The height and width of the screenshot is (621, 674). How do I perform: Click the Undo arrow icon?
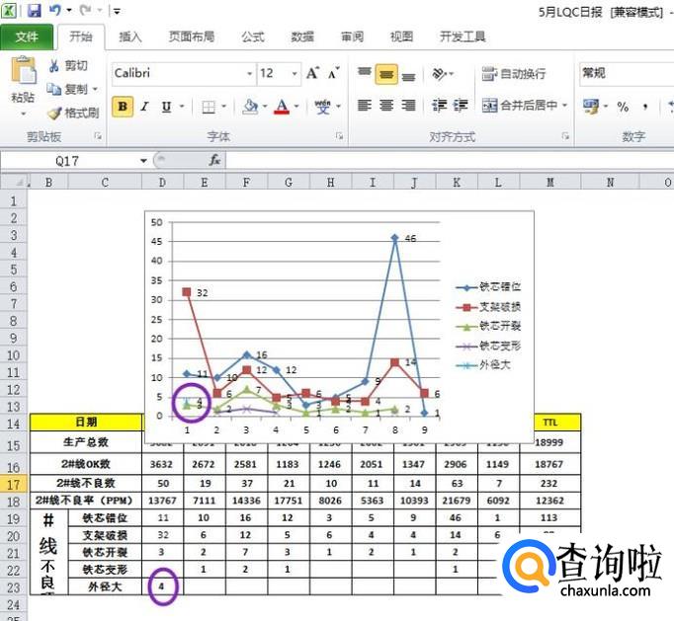click(55, 10)
